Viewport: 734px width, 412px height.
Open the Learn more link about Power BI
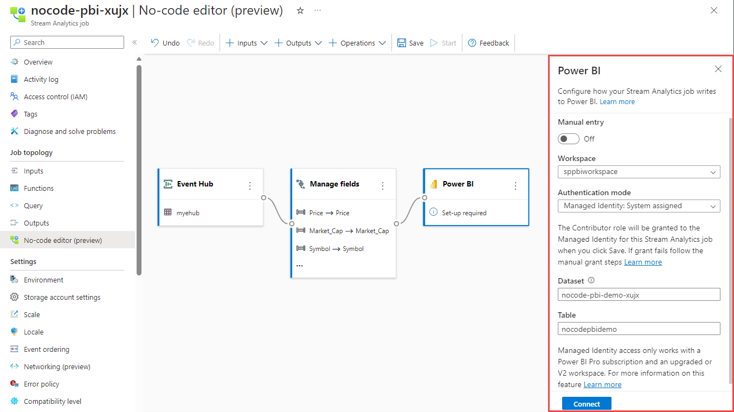(617, 101)
